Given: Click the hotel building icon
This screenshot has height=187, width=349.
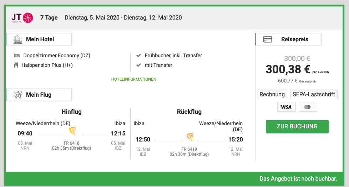Looking at the screenshot, I should coord(18,39).
